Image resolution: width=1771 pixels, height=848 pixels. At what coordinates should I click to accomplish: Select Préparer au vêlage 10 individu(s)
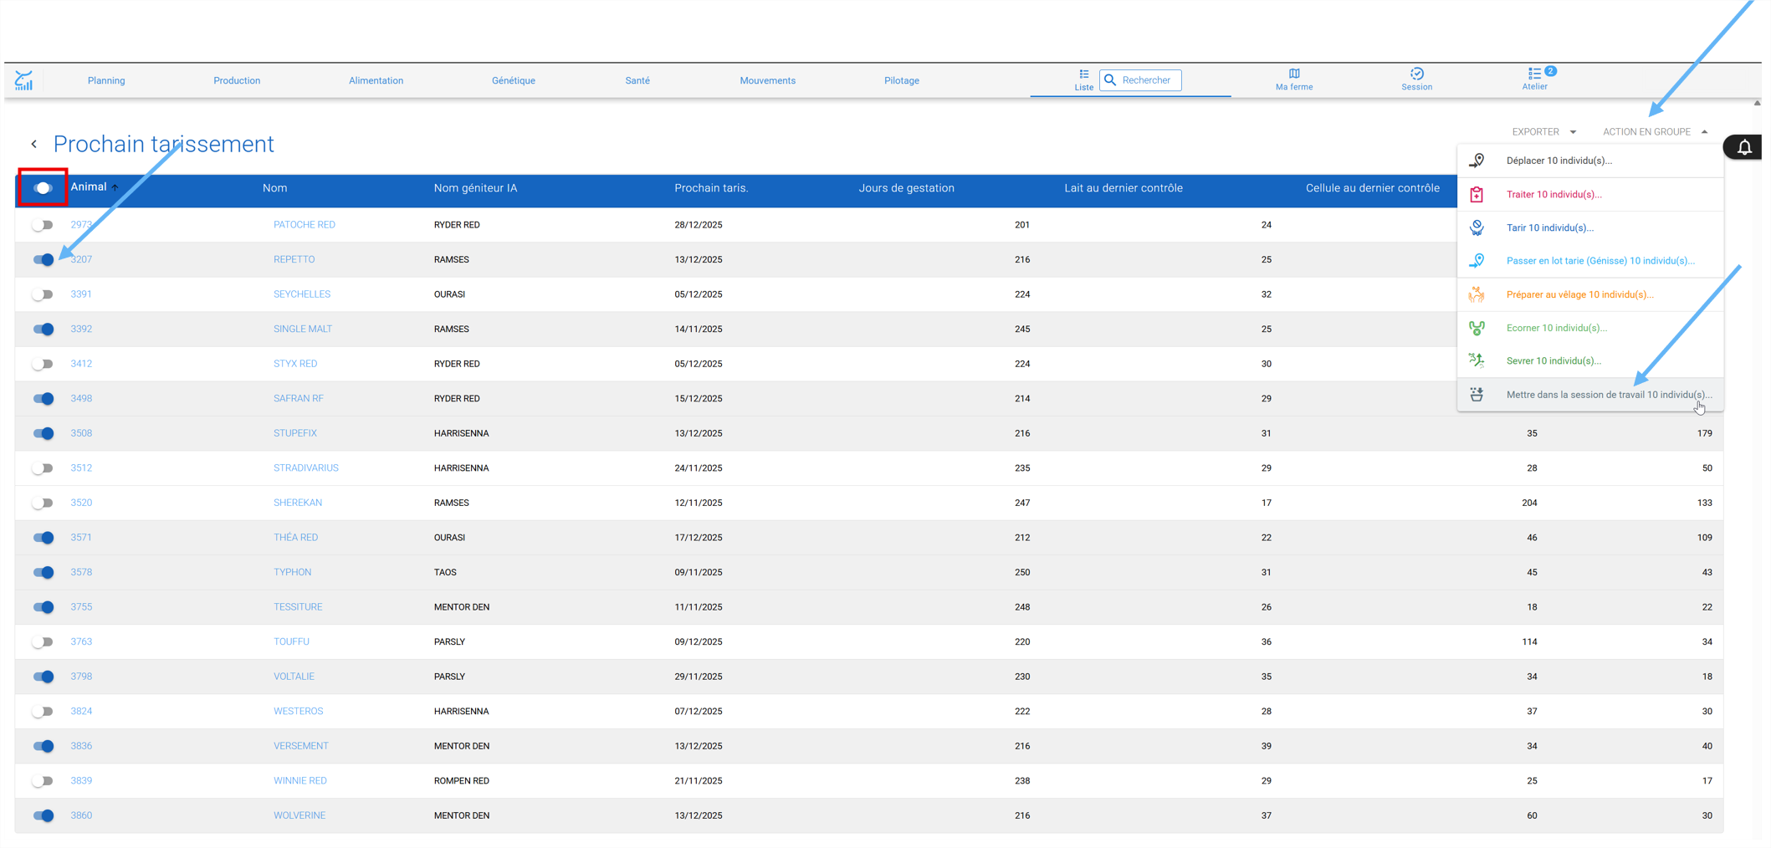(1589, 294)
